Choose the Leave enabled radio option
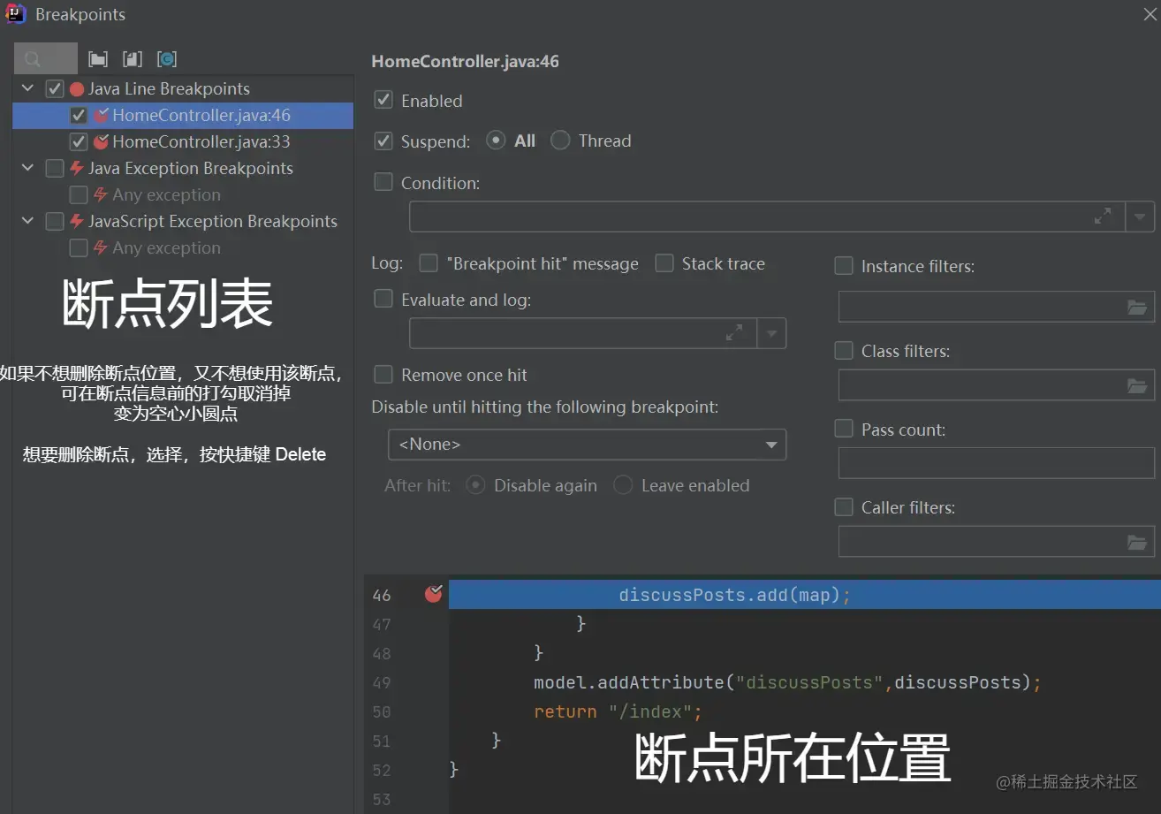The image size is (1161, 814). (x=623, y=485)
